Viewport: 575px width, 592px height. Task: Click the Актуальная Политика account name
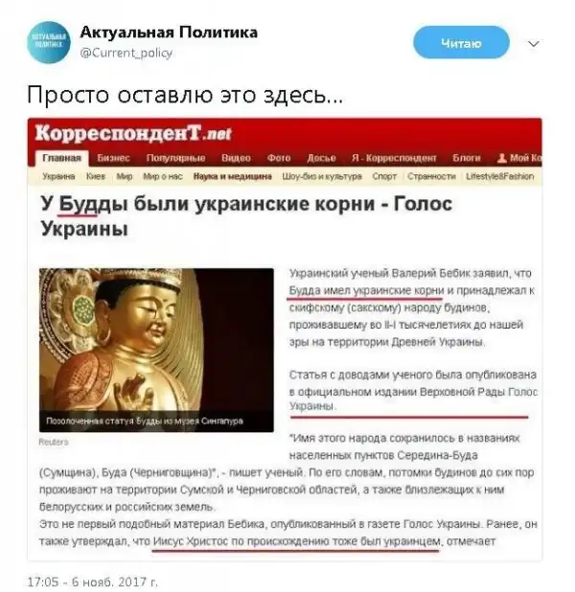[x=169, y=33]
